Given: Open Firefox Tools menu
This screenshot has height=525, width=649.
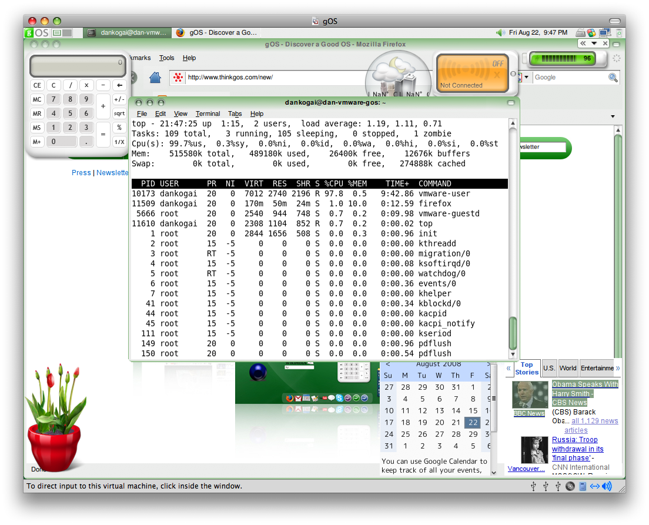Looking at the screenshot, I should 166,58.
